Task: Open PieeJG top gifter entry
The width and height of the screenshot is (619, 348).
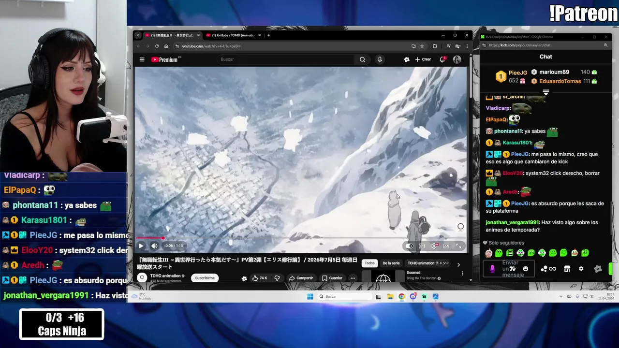Action: pyautogui.click(x=512, y=76)
